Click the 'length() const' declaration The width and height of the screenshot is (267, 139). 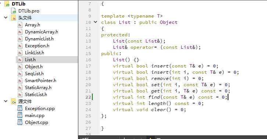(158, 103)
